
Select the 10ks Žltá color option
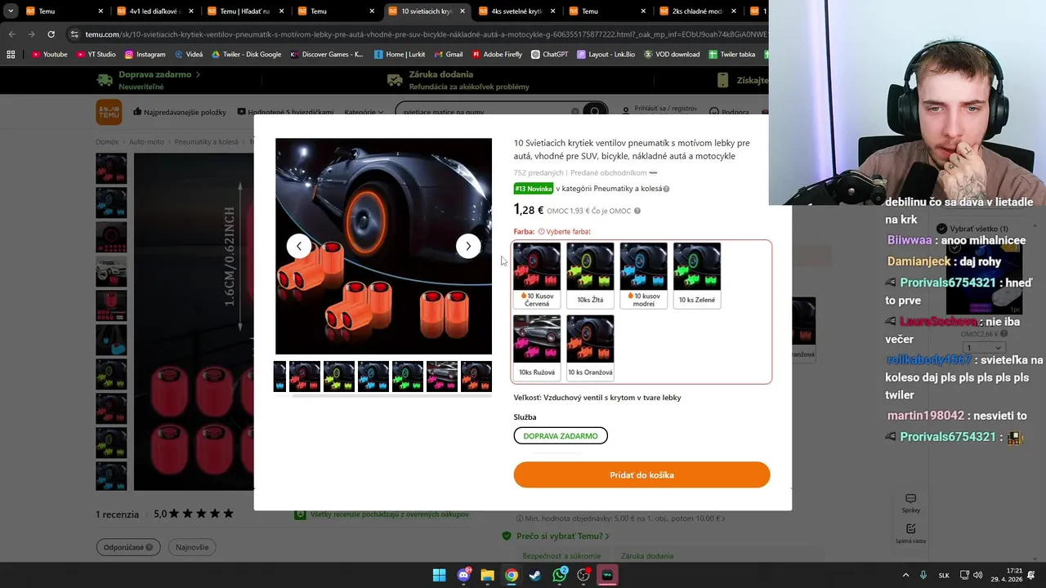[590, 276]
